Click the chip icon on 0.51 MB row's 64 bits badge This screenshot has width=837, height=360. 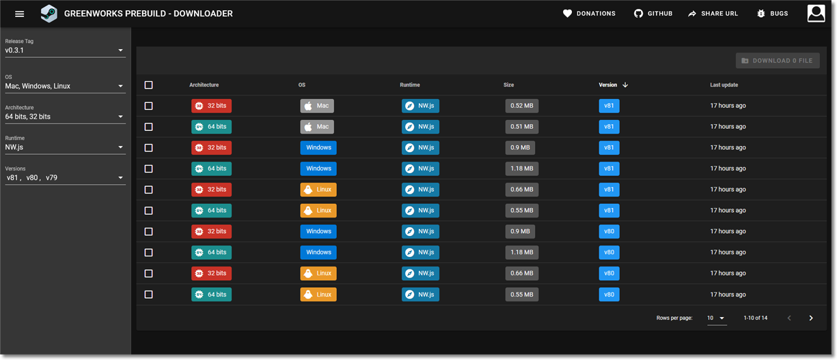199,127
